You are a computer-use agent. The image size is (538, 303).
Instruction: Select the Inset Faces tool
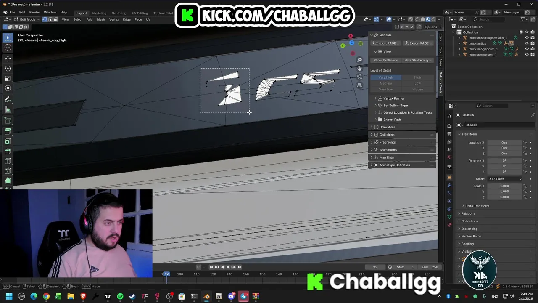8,141
